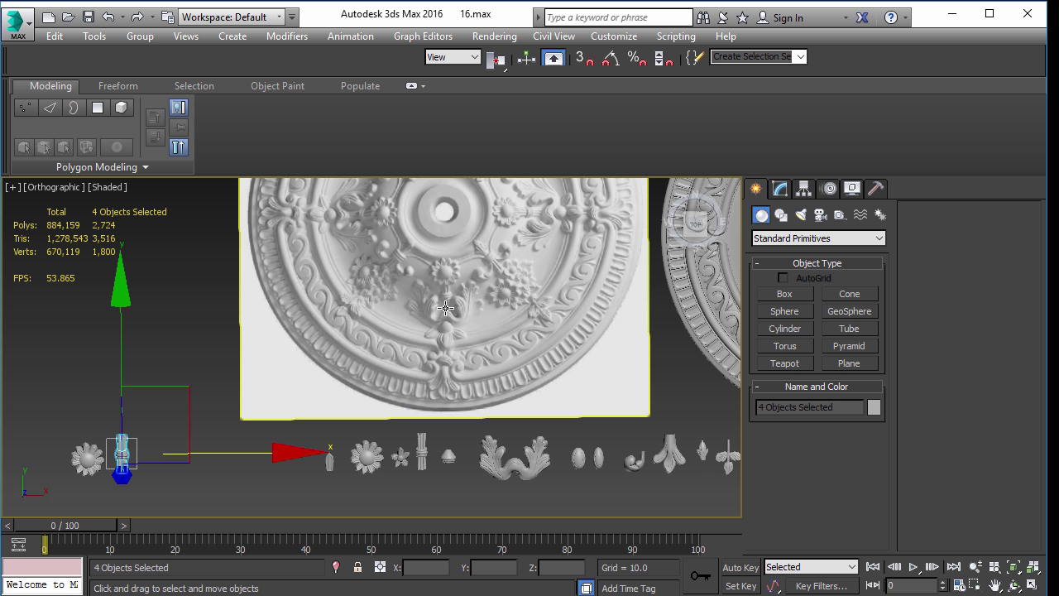Toggle Auto Key animation mode
This screenshot has height=596, width=1059.
tap(740, 568)
